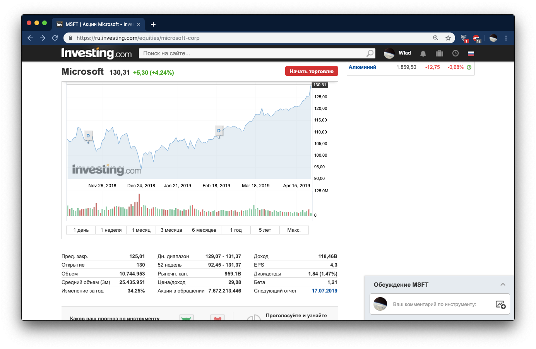
Task: Open the next report date 17.07.2019
Action: [324, 291]
